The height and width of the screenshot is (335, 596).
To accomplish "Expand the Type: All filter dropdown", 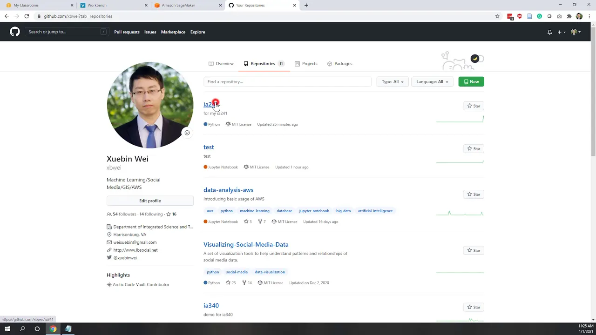I will tap(393, 82).
